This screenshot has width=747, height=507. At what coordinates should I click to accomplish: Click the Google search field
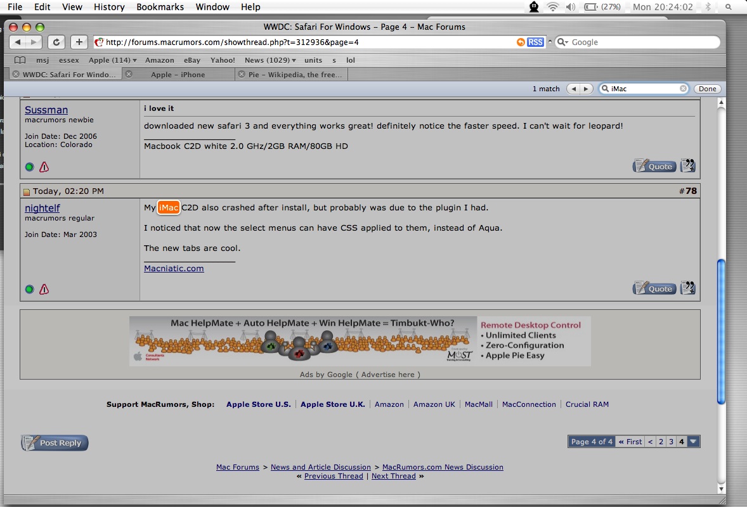[x=639, y=42]
